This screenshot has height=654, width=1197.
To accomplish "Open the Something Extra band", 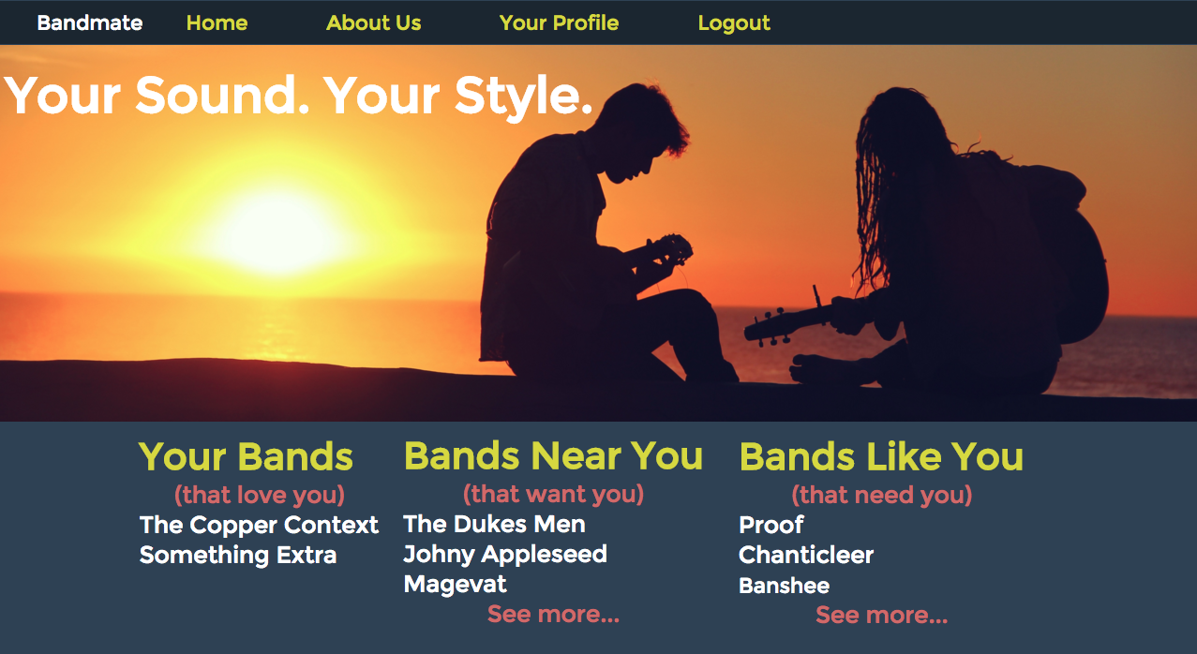I will click(x=238, y=555).
